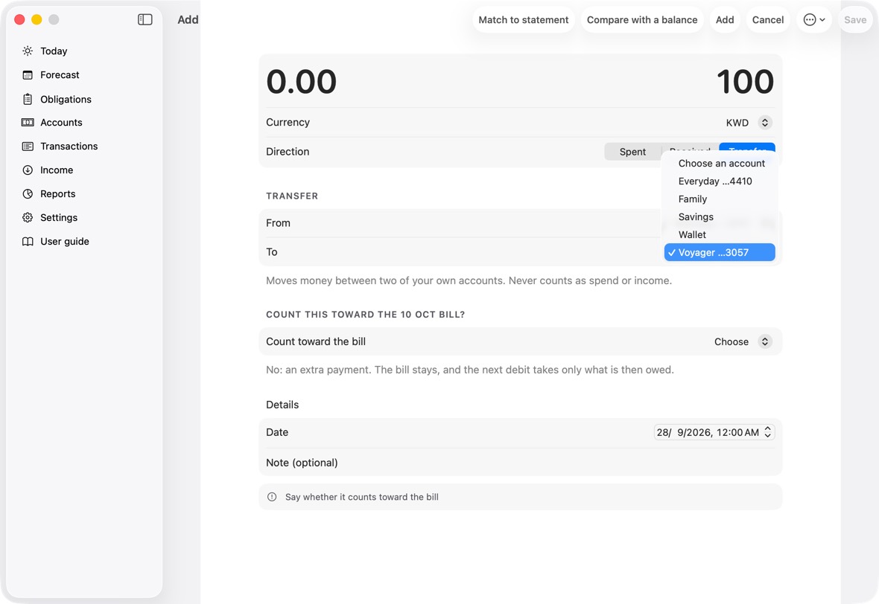Cancel adding the transaction
Screen dimensions: 879x604
[768, 19]
